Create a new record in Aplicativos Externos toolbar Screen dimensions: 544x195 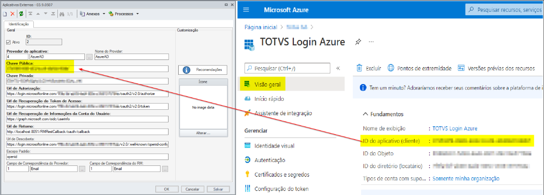(5, 14)
